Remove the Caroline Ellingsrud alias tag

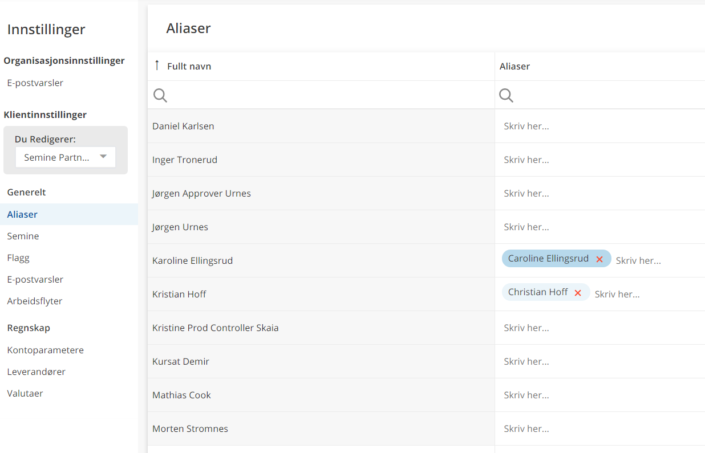[599, 259]
